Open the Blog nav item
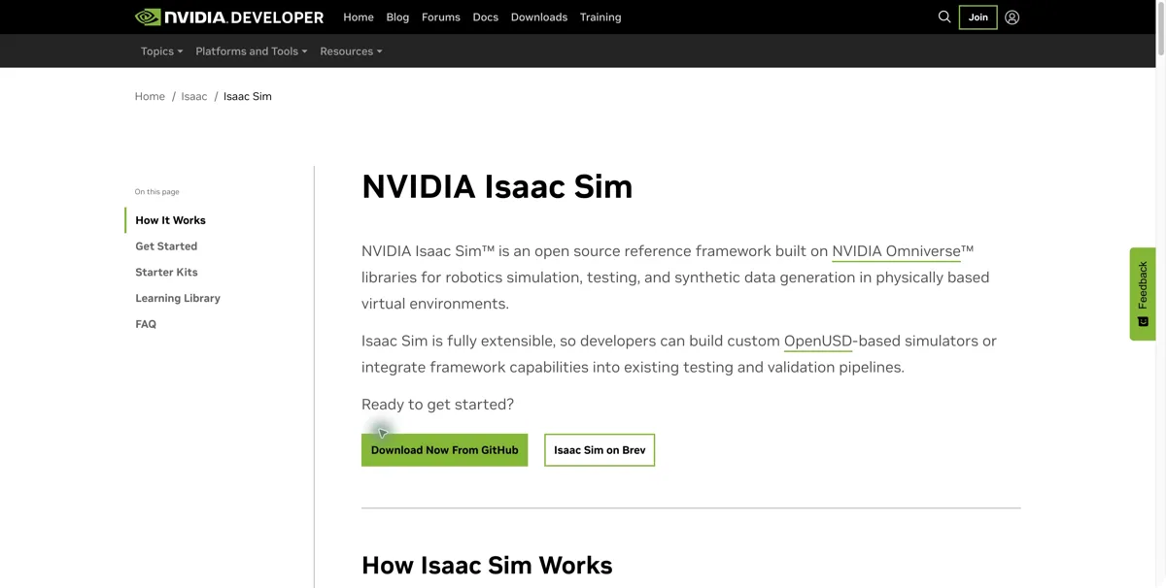Image resolution: width=1166 pixels, height=588 pixels. tap(397, 16)
